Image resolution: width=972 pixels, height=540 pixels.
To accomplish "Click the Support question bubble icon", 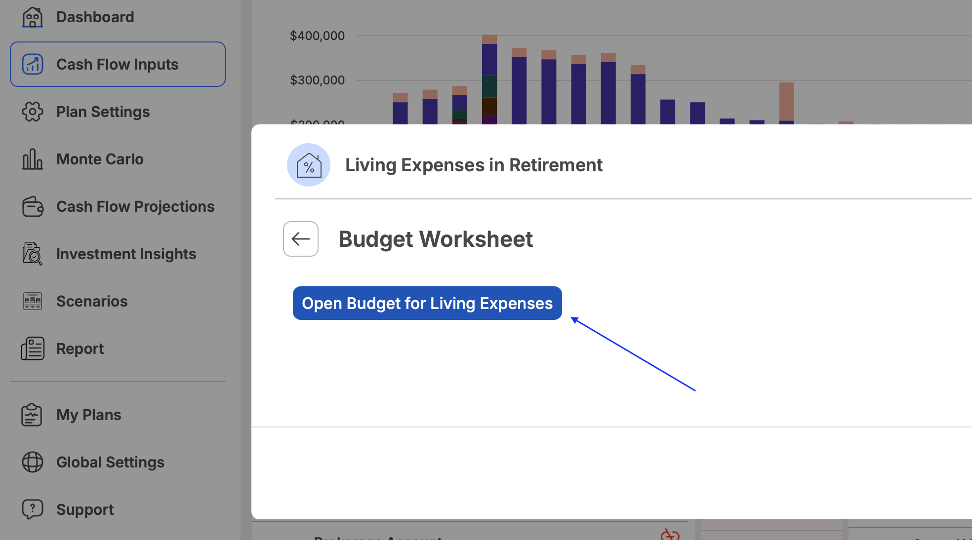I will (x=33, y=509).
